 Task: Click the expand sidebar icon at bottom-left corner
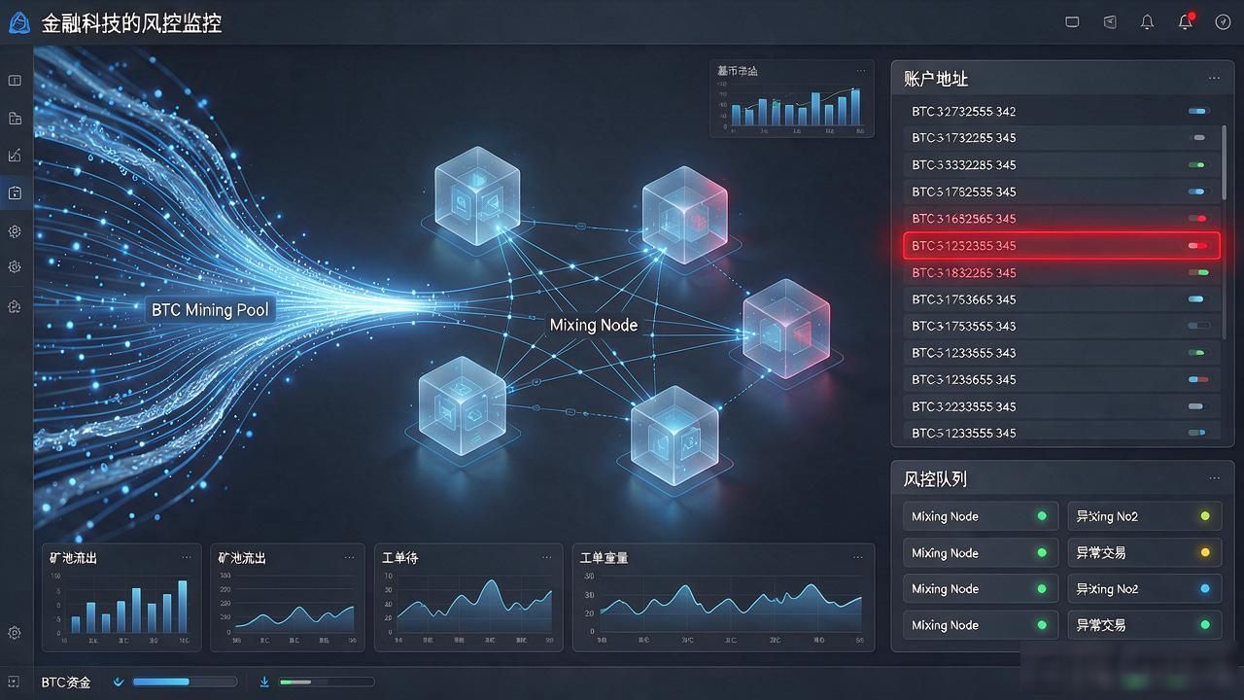coord(14,682)
